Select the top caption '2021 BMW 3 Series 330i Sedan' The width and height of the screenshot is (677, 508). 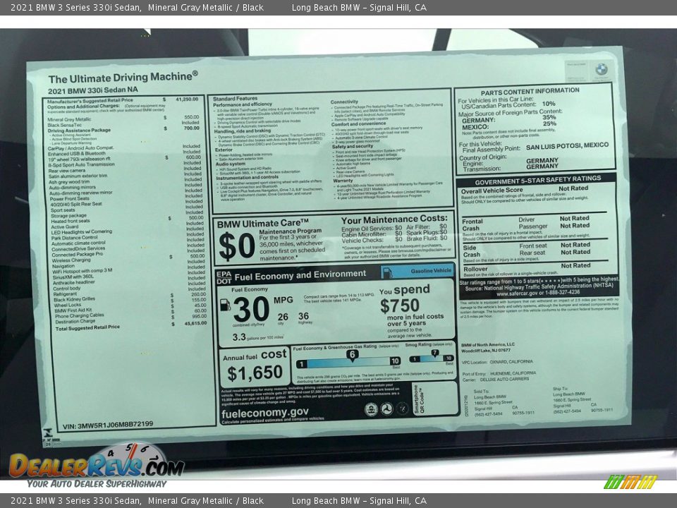click(75, 7)
